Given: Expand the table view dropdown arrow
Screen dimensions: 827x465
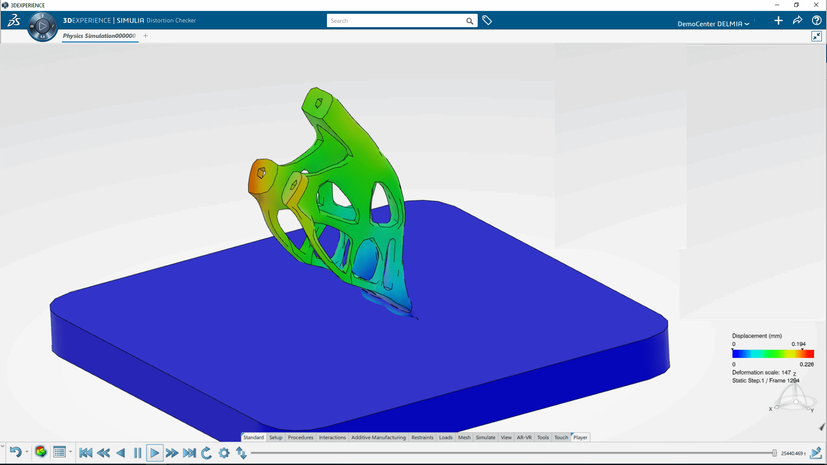Looking at the screenshot, I should (71, 452).
